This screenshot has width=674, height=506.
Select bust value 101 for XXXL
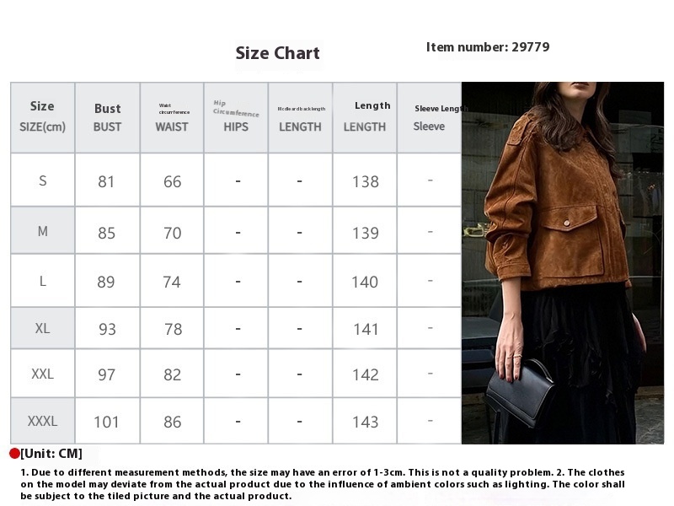(107, 422)
